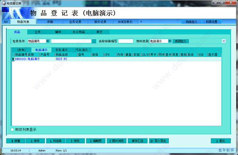Click the N 新建 button

pyautogui.click(x=16, y=141)
